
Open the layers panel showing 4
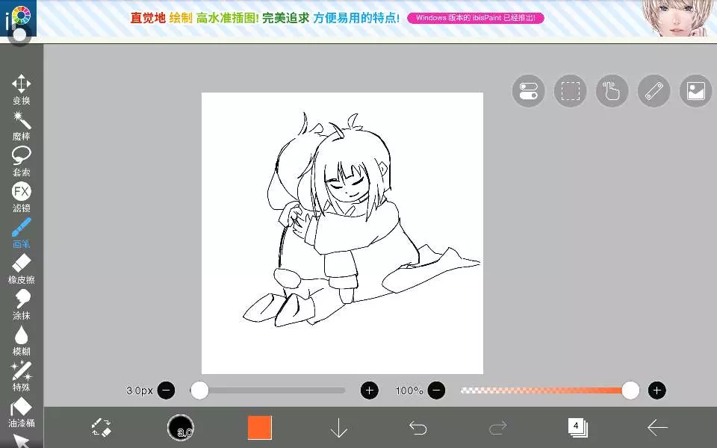pyautogui.click(x=578, y=428)
